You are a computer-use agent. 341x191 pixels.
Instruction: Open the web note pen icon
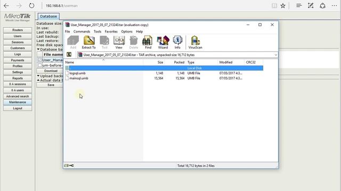[x=311, y=6]
